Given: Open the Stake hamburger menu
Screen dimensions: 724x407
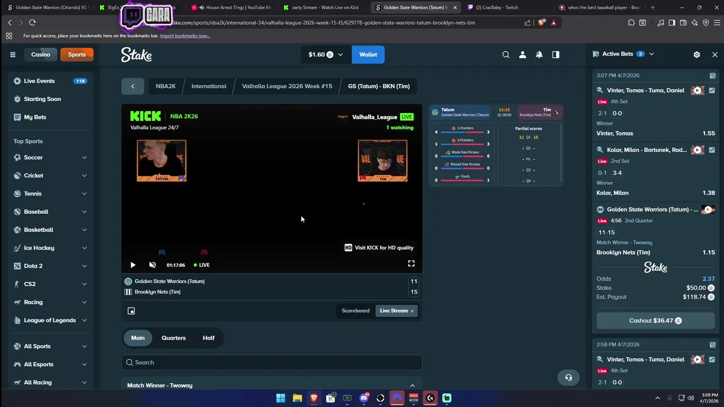Looking at the screenshot, I should (x=12, y=55).
